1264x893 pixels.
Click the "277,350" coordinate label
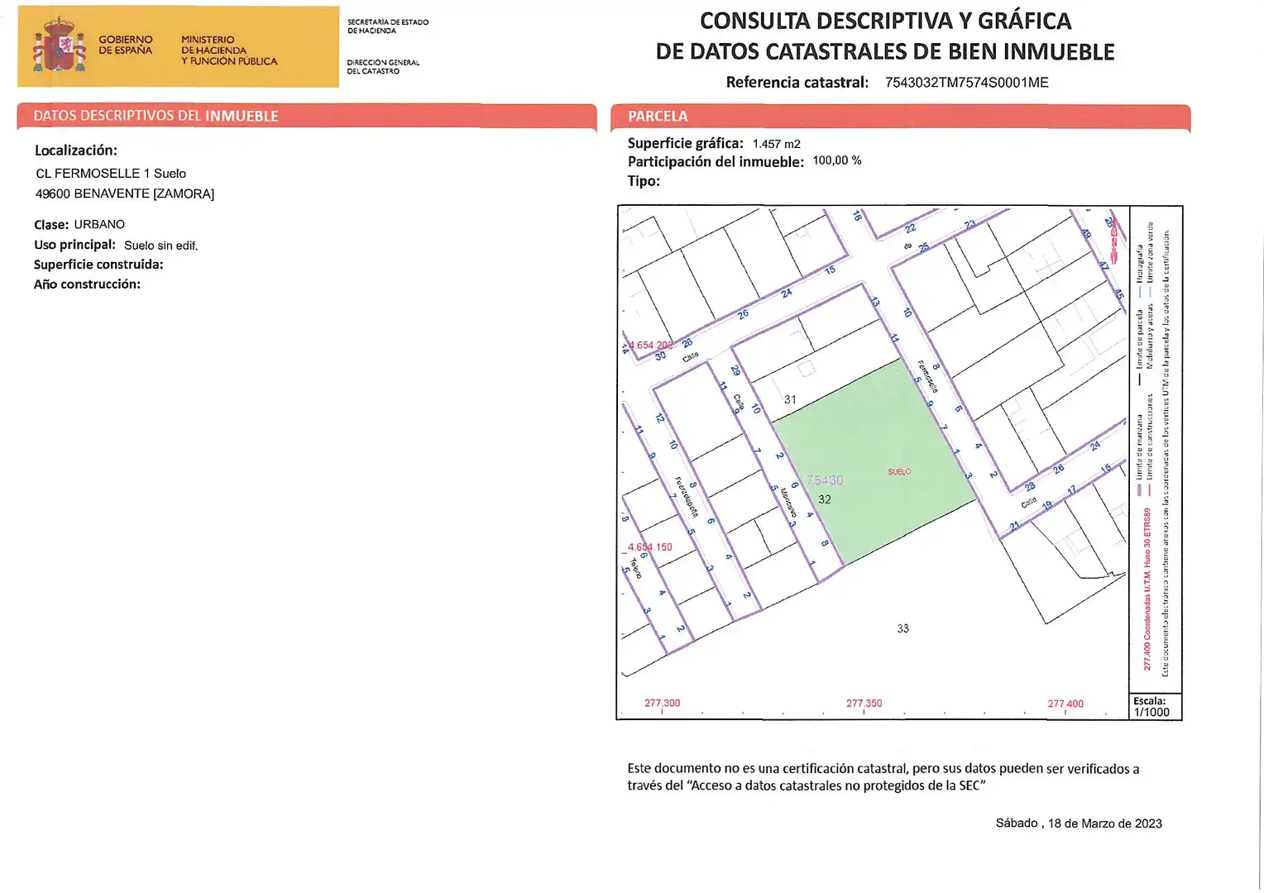[864, 704]
